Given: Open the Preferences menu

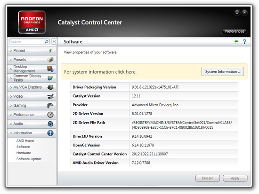Looking at the screenshot, I should point(234,31).
